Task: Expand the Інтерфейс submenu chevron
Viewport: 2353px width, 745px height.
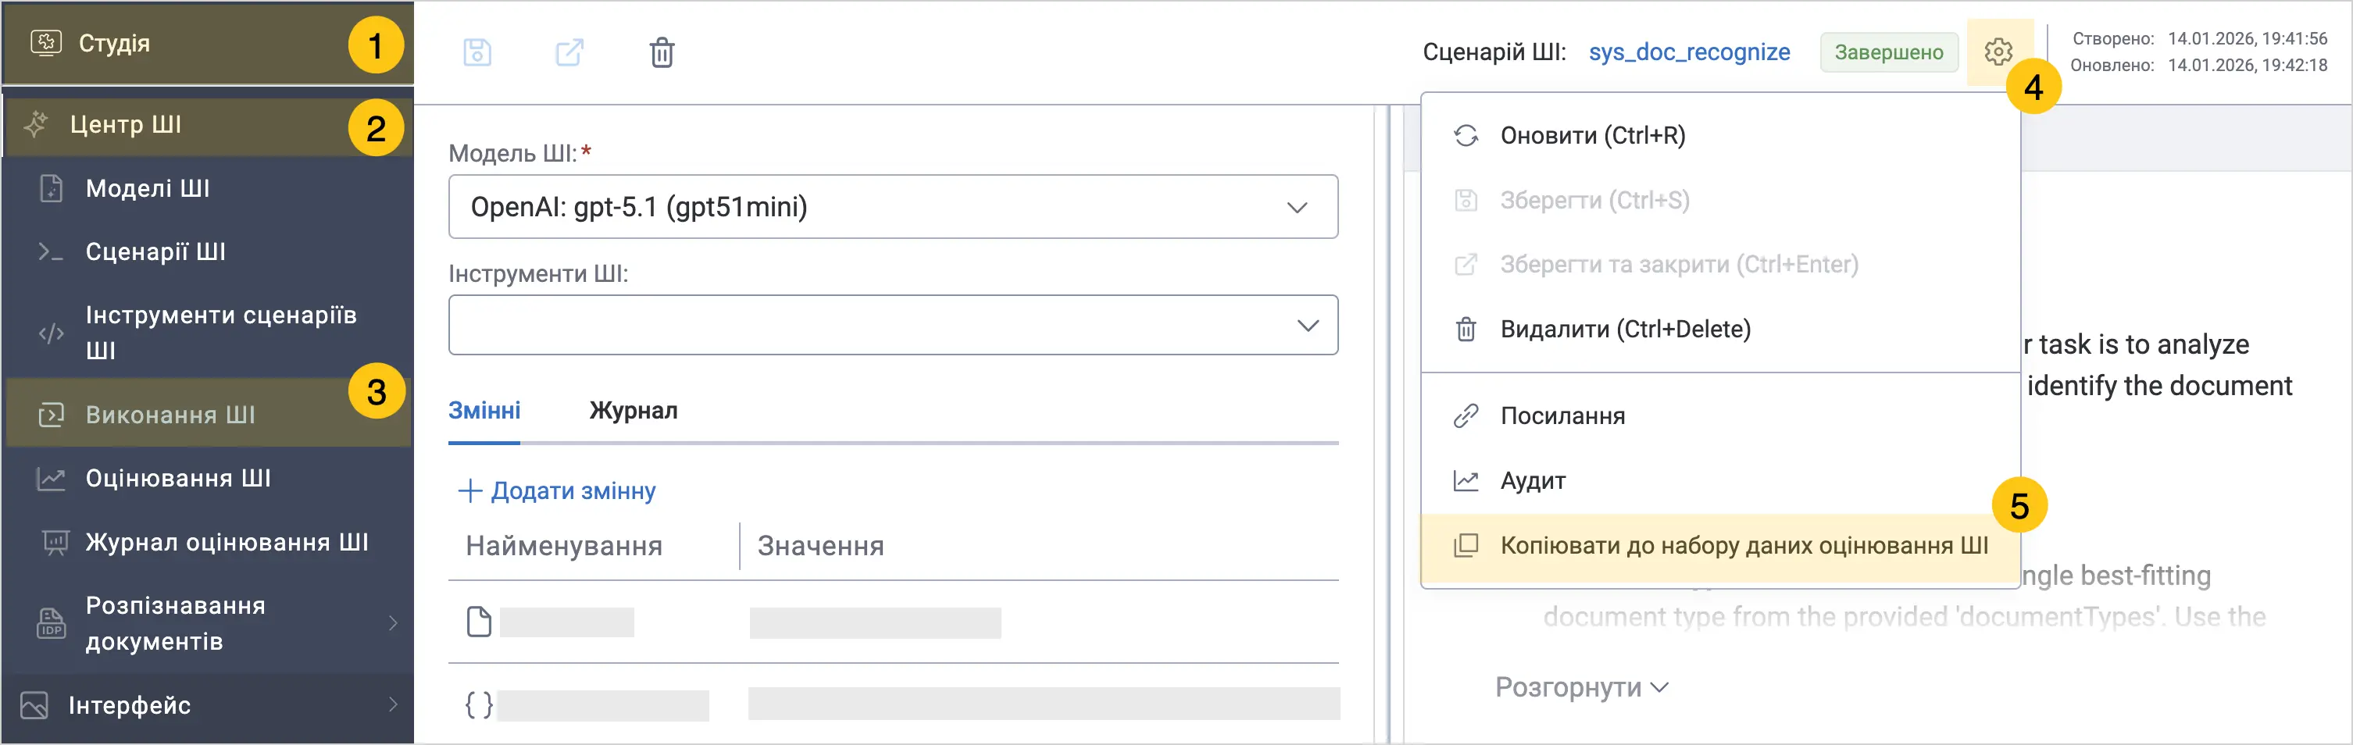Action: 394,705
